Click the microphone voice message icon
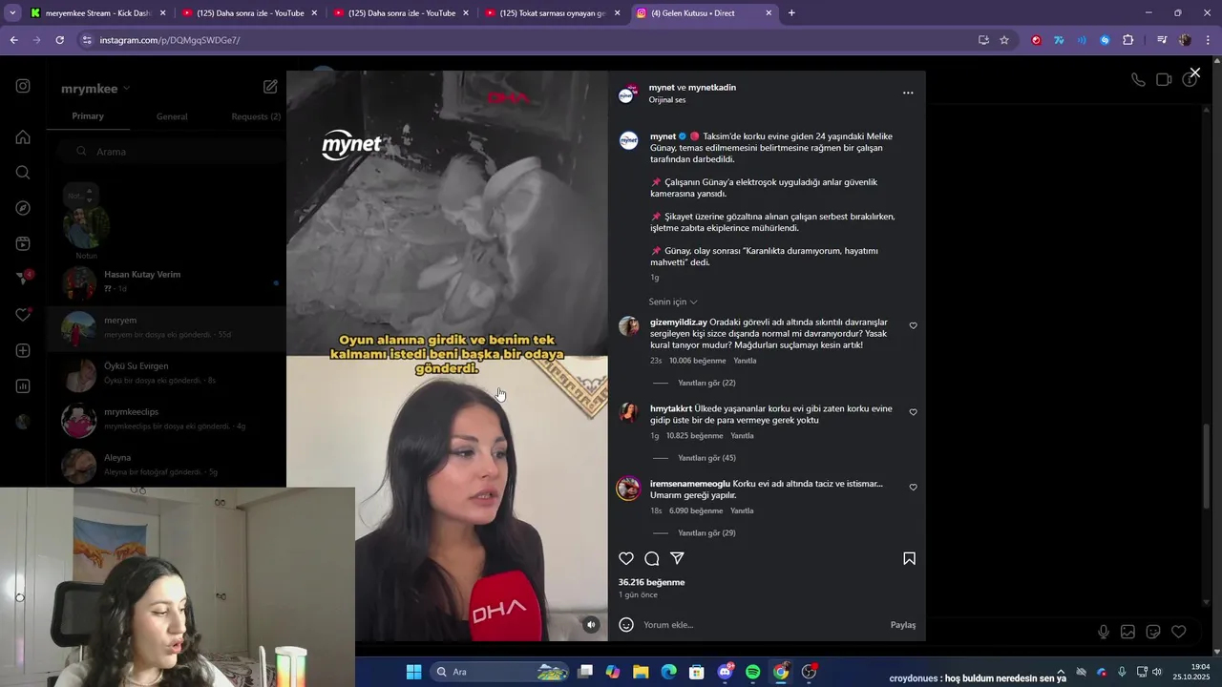Viewport: 1222px width, 687px height. (1104, 632)
